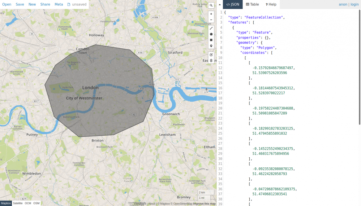Open the Save menu
The height and width of the screenshot is (206, 361).
click(x=20, y=4)
